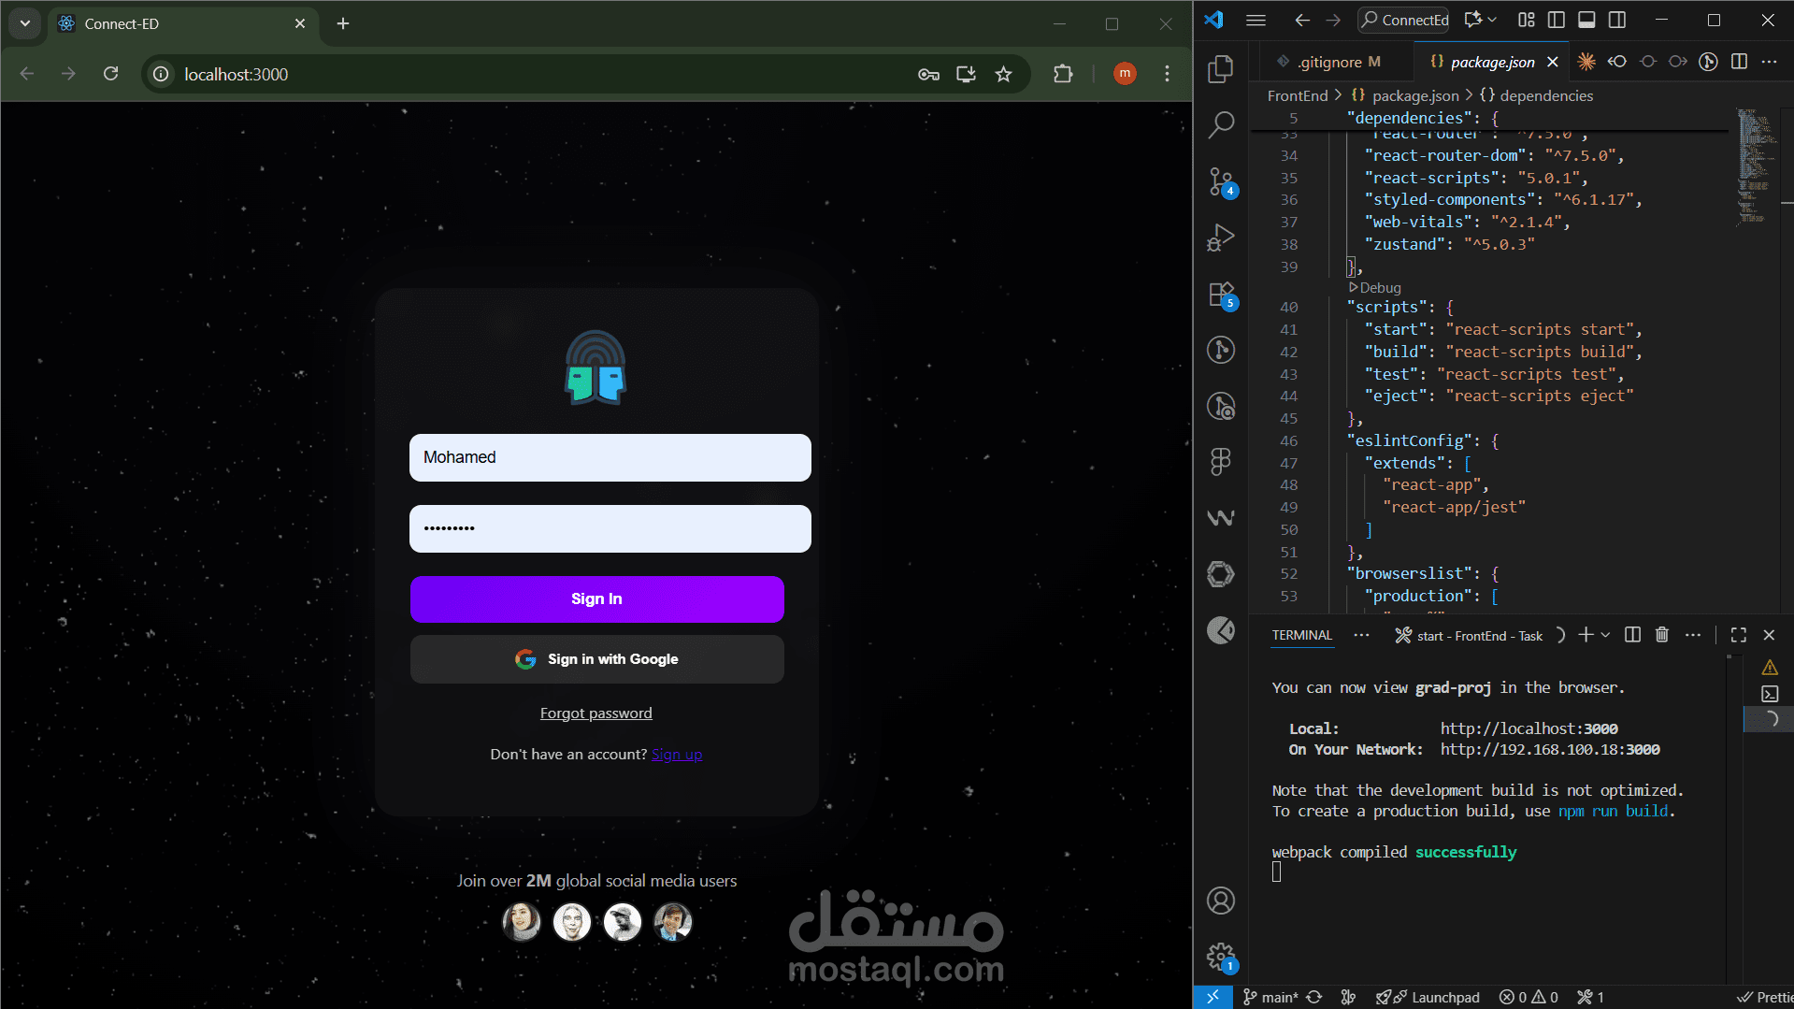Open the Chrome tab search dropdown
This screenshot has height=1009, width=1794.
click(25, 23)
